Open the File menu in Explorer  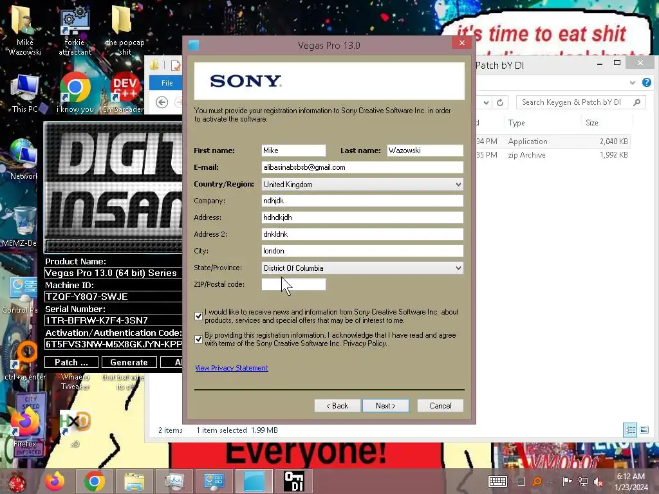click(167, 83)
